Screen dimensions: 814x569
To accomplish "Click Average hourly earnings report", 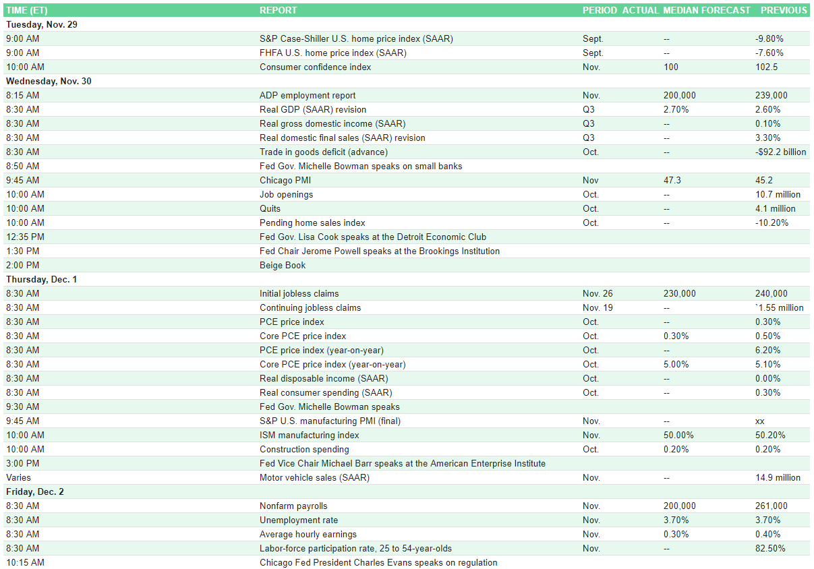I will point(308,534).
